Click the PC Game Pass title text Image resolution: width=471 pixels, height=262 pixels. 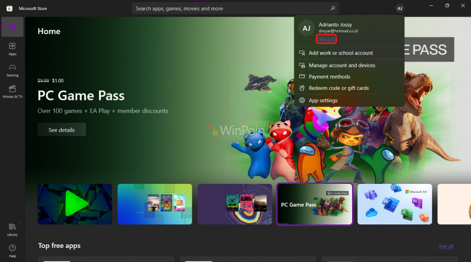pyautogui.click(x=81, y=96)
